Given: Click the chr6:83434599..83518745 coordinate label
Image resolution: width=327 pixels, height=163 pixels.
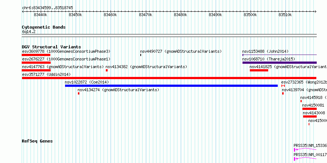Looking at the screenshot, I should (x=47, y=8).
